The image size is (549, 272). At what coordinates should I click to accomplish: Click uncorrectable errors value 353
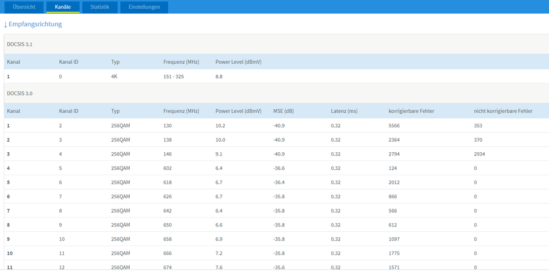click(x=478, y=126)
